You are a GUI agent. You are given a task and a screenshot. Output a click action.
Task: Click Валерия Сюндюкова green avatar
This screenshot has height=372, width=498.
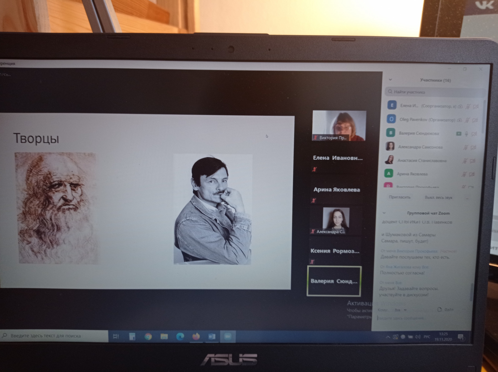point(390,133)
